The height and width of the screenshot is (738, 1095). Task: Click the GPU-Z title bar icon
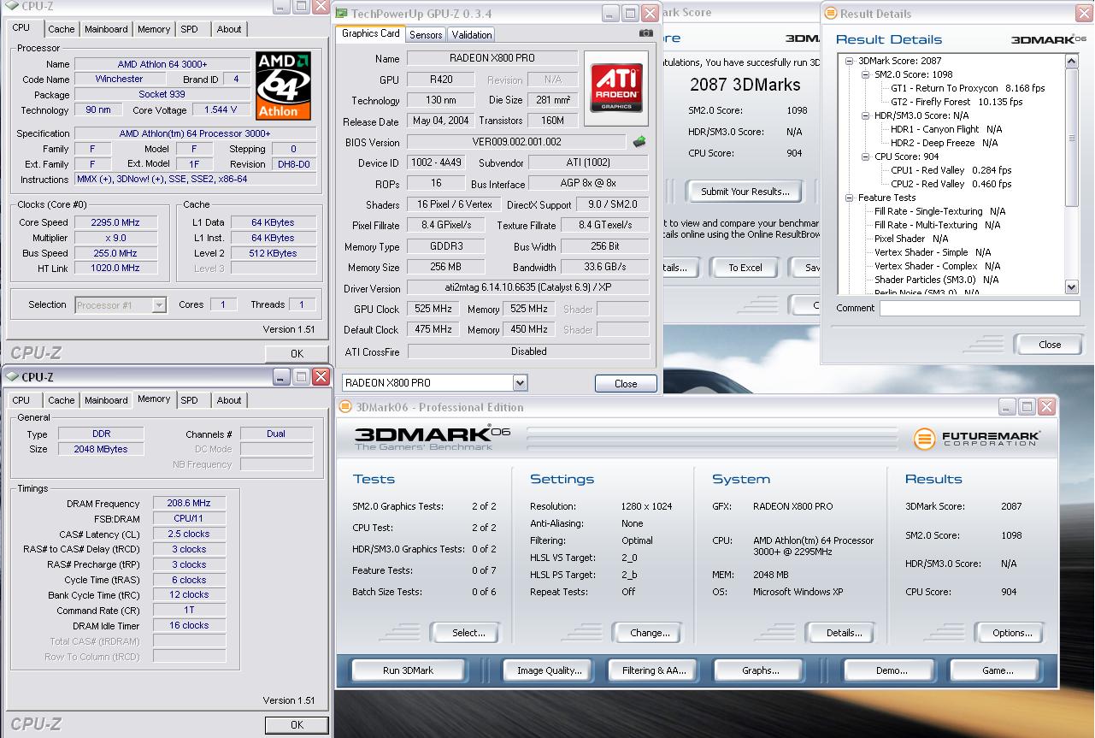[342, 14]
